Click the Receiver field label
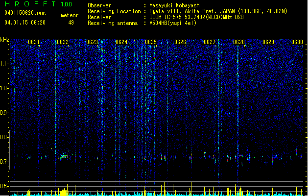308x196 pixels. point(99,17)
